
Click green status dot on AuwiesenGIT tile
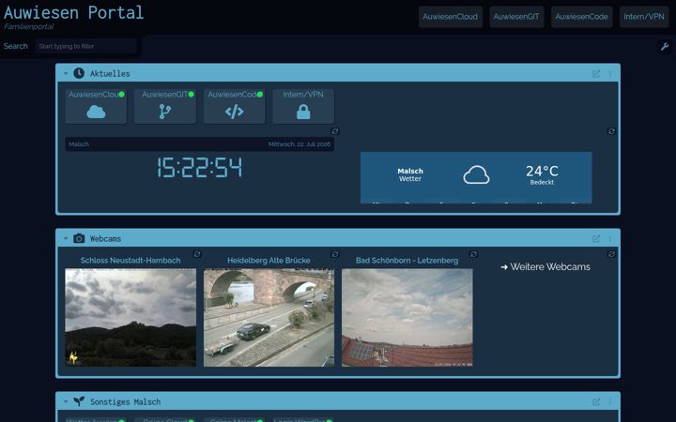pos(191,95)
